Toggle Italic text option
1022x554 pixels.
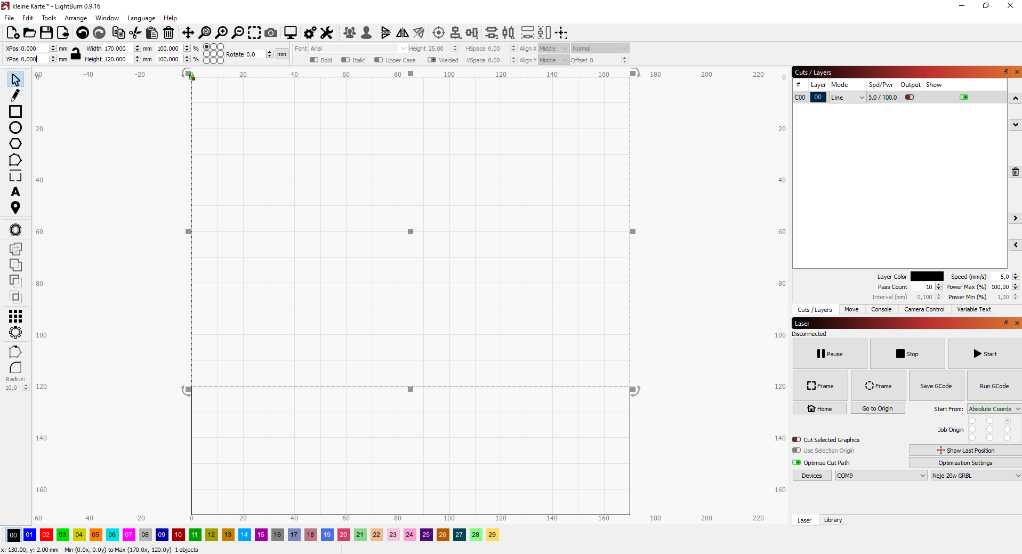click(345, 60)
